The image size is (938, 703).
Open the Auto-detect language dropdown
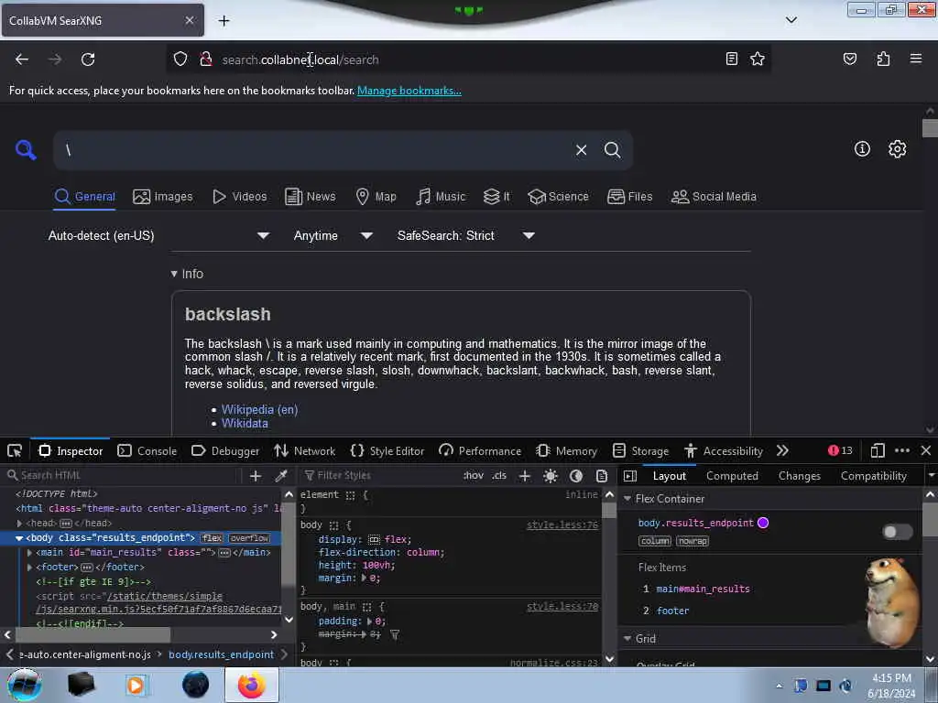pos(158,235)
